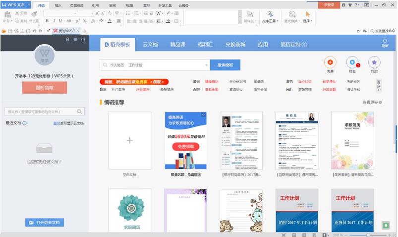Click the grid apps icon in sidebar
This screenshot has height=237, width=398.
pos(83,39)
